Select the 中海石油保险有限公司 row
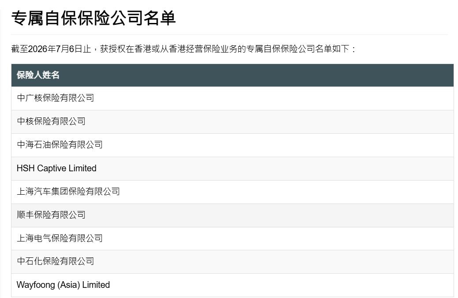 point(232,145)
